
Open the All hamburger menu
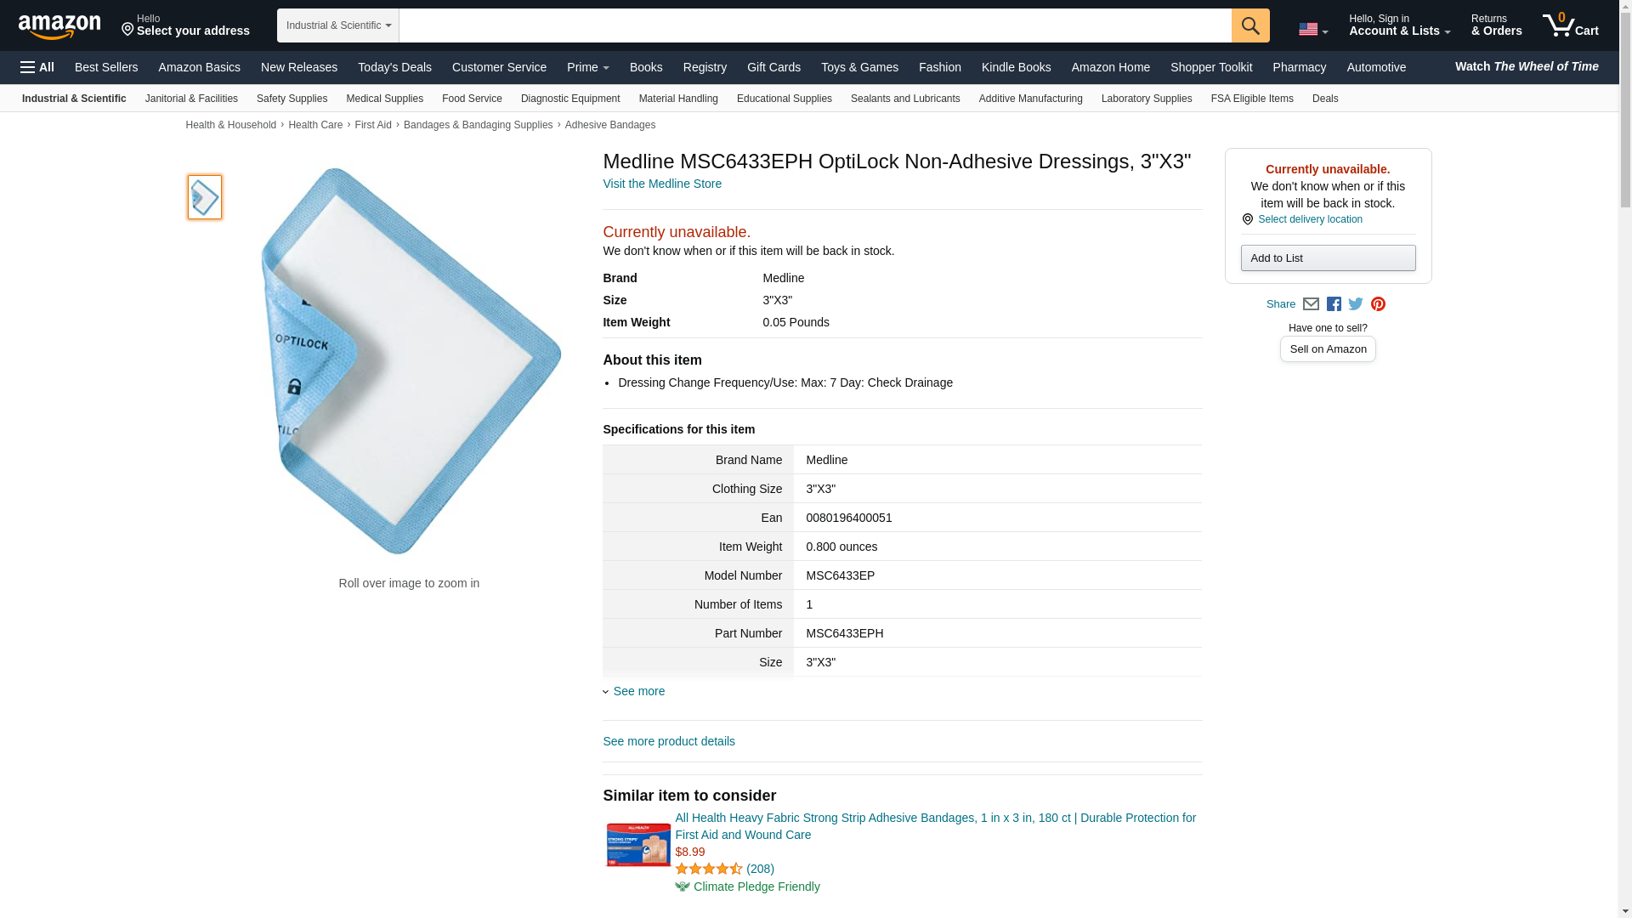(37, 67)
